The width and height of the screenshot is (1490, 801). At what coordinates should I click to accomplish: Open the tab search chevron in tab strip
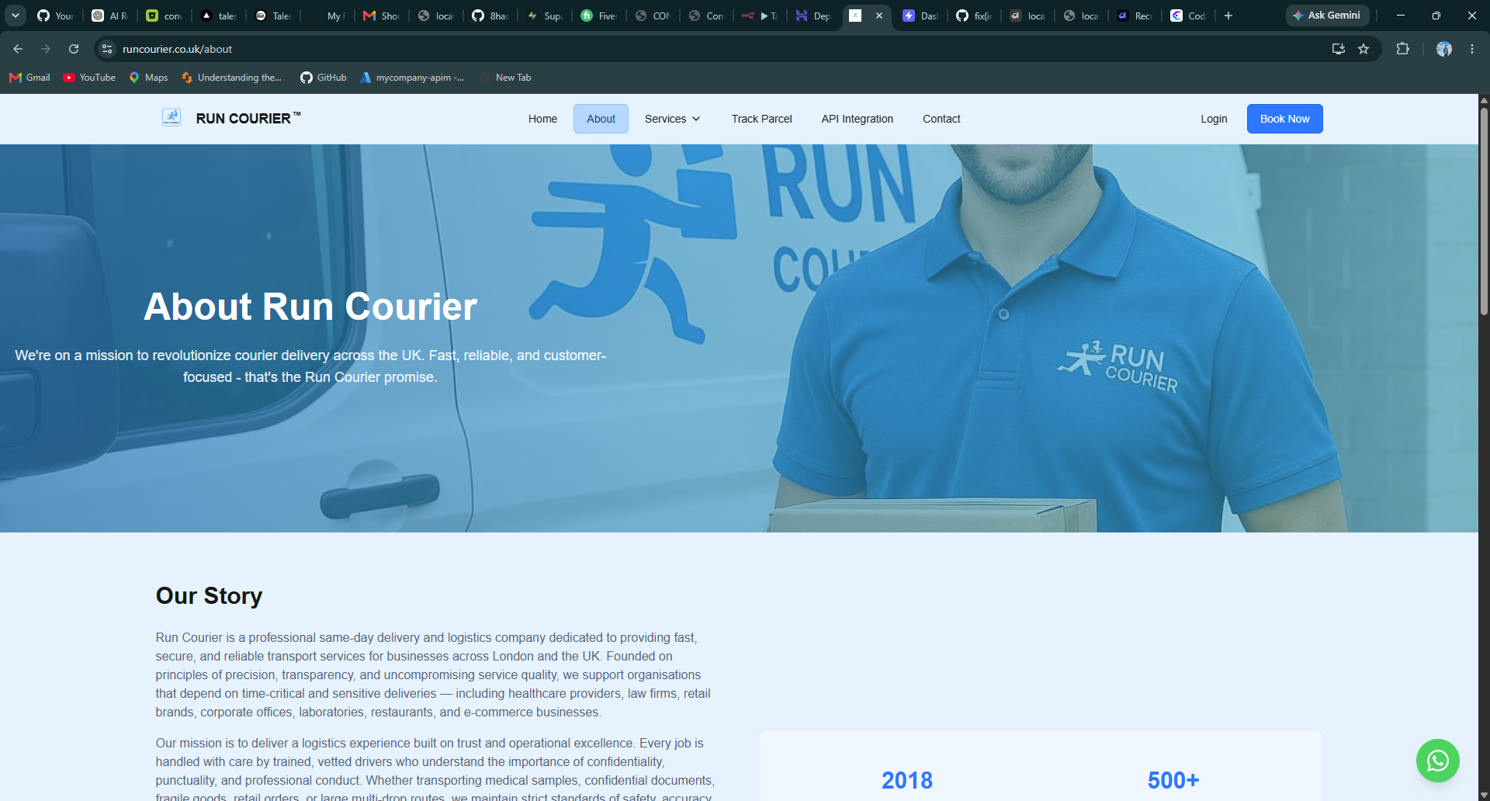click(x=16, y=16)
